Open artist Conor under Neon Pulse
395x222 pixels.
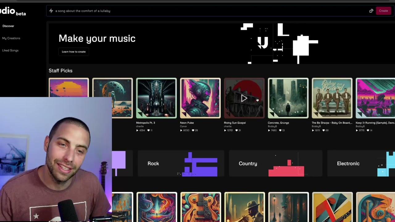[x=183, y=126]
